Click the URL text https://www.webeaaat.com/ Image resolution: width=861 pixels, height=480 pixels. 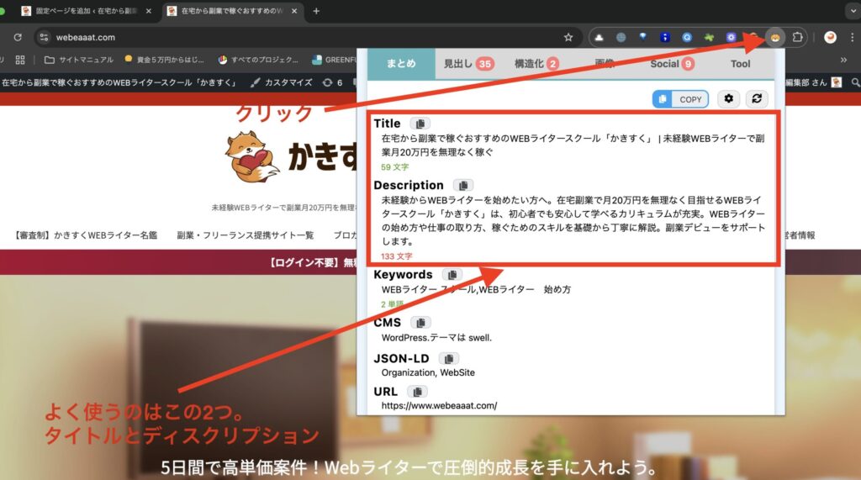pyautogui.click(x=439, y=406)
